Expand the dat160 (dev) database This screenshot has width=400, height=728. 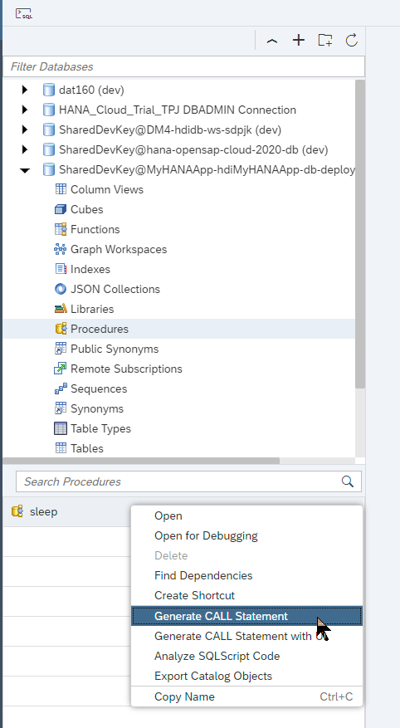[x=25, y=90]
